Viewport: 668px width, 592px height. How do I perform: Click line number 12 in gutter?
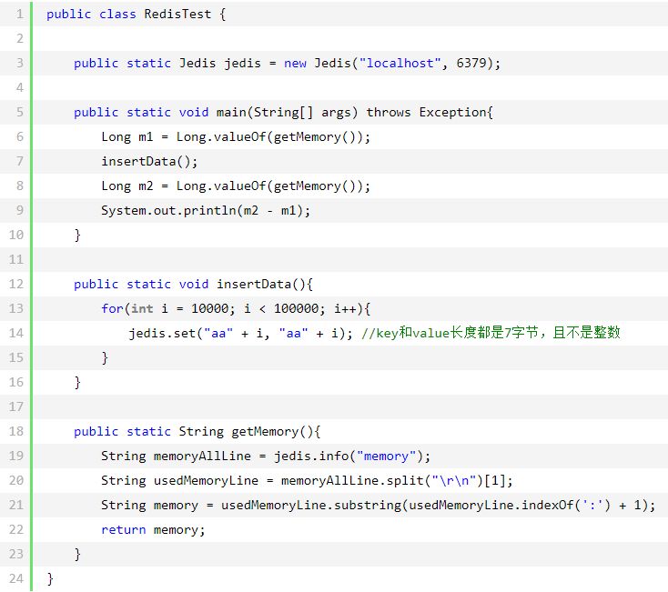tap(16, 284)
